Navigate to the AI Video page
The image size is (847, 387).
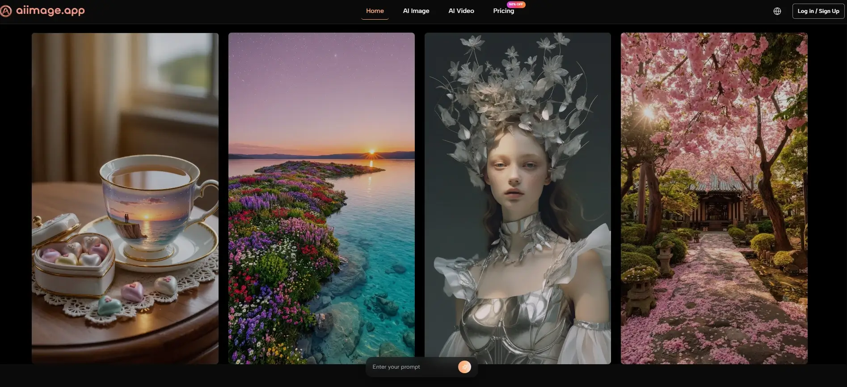click(x=461, y=11)
